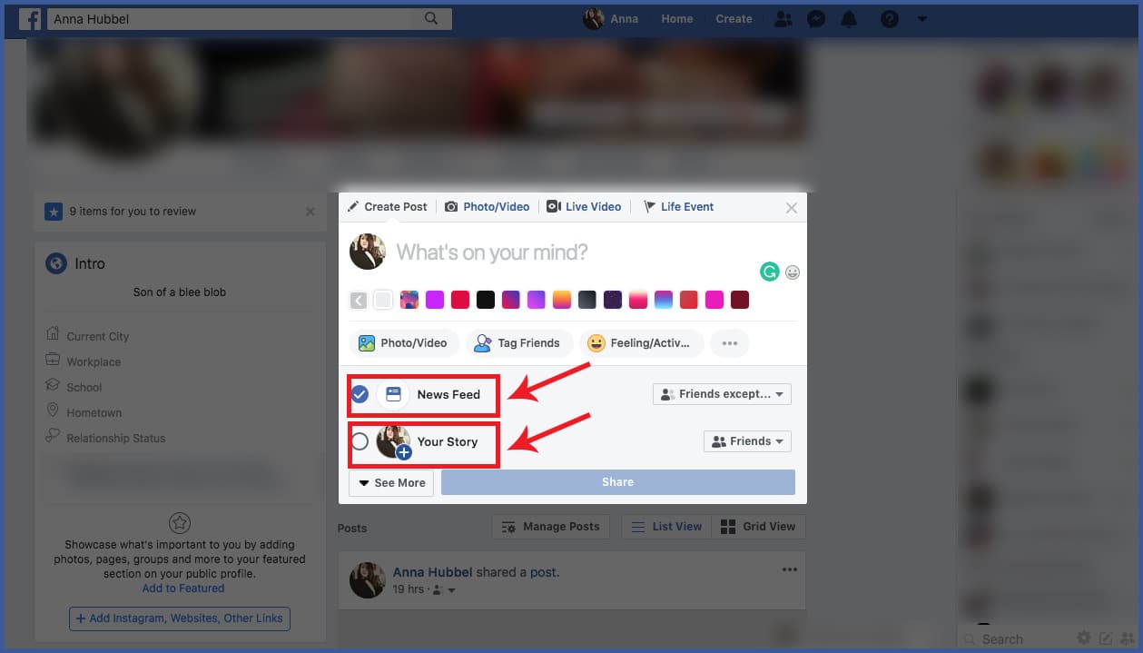Click the star icon above Showcase text
The height and width of the screenshot is (653, 1143).
coord(180,522)
